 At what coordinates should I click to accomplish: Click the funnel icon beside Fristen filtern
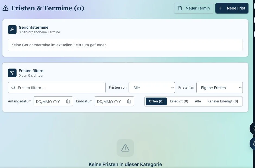click(12, 73)
